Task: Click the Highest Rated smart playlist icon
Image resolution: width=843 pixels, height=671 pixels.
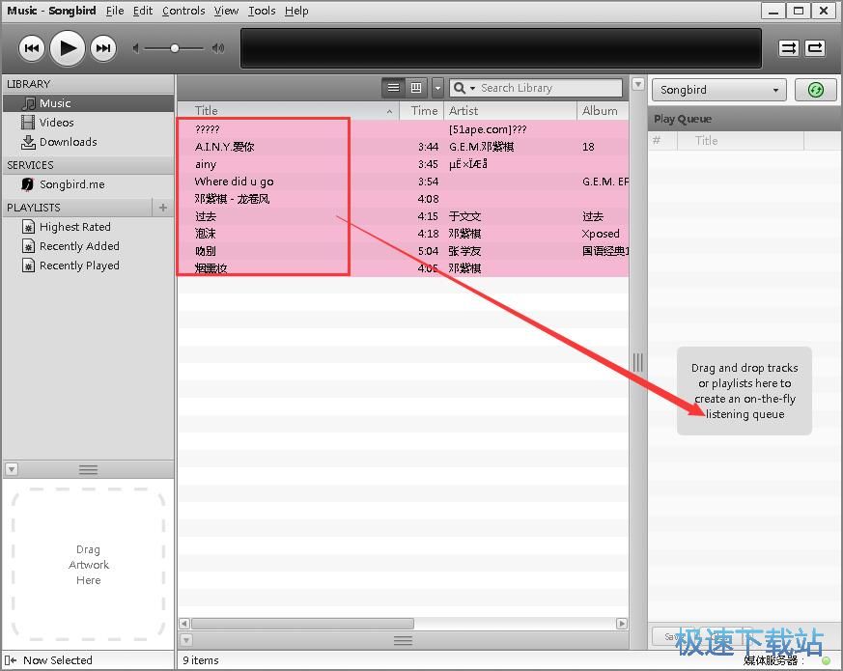Action: click(29, 227)
